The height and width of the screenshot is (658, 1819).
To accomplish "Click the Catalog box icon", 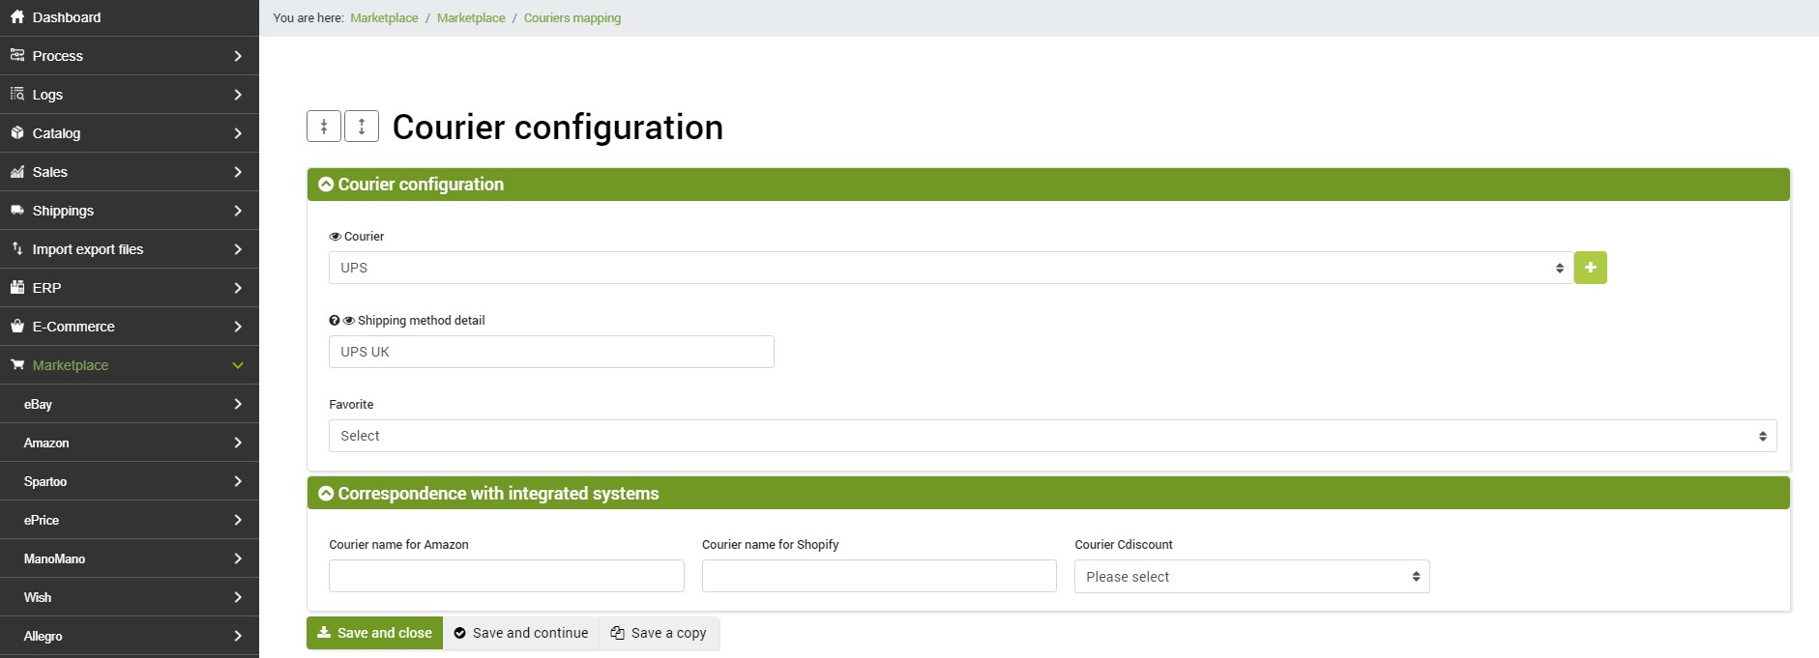I will 17,132.
